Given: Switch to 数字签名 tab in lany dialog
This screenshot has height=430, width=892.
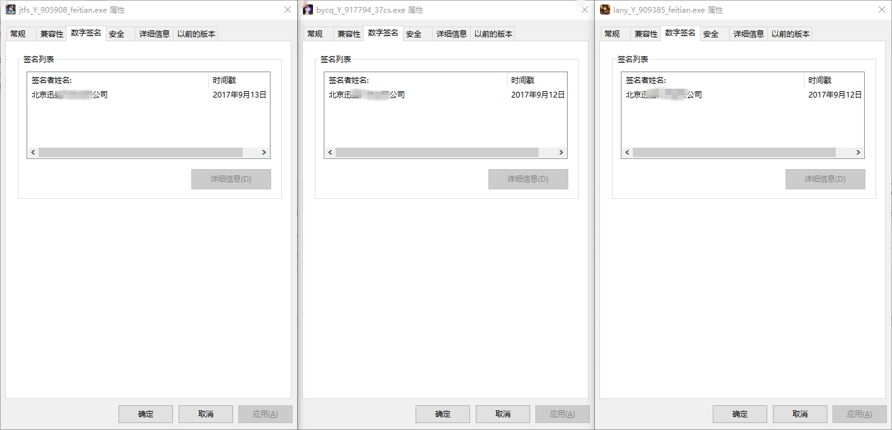Looking at the screenshot, I should 680,34.
